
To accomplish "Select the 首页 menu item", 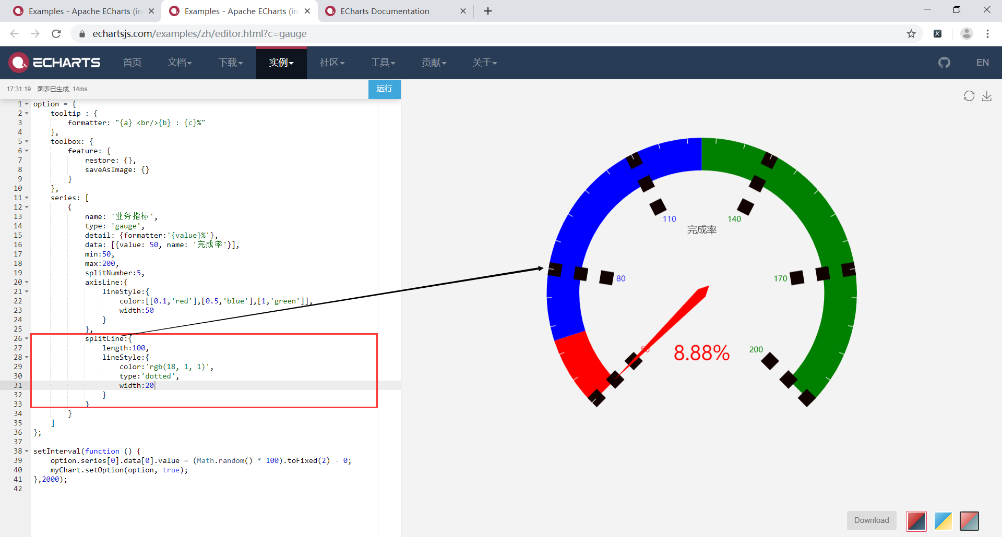I will (x=132, y=62).
